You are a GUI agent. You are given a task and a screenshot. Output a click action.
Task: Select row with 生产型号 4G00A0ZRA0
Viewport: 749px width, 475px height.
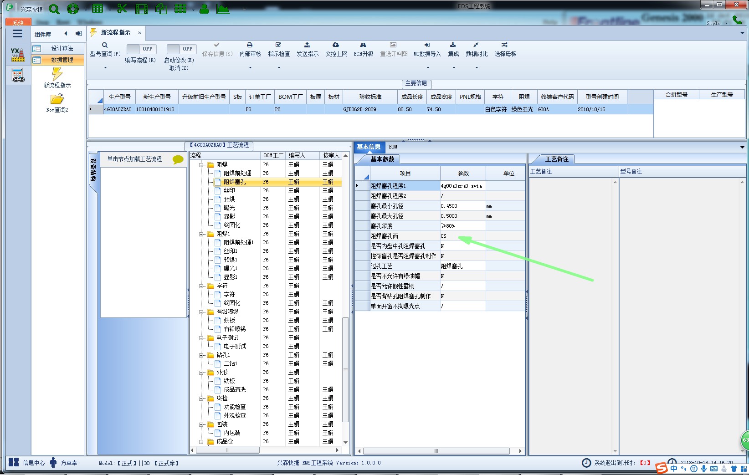tap(370, 109)
